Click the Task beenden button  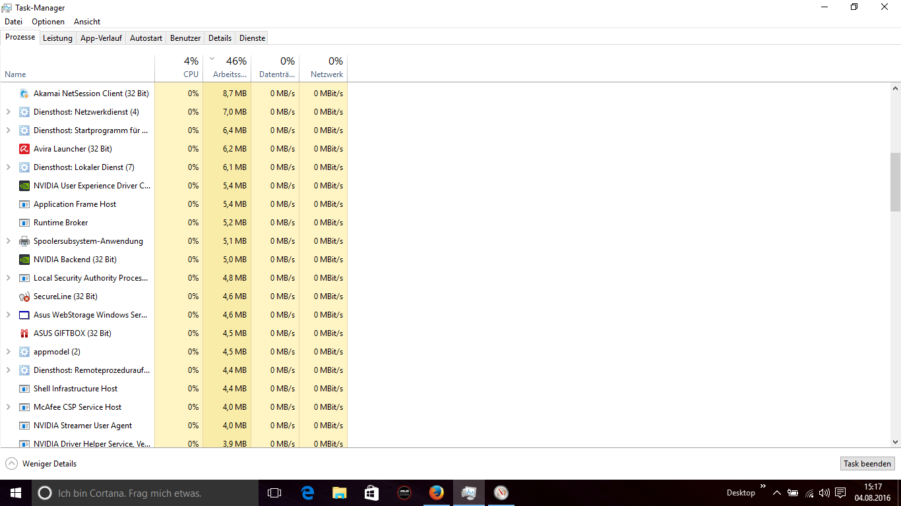coord(867,464)
